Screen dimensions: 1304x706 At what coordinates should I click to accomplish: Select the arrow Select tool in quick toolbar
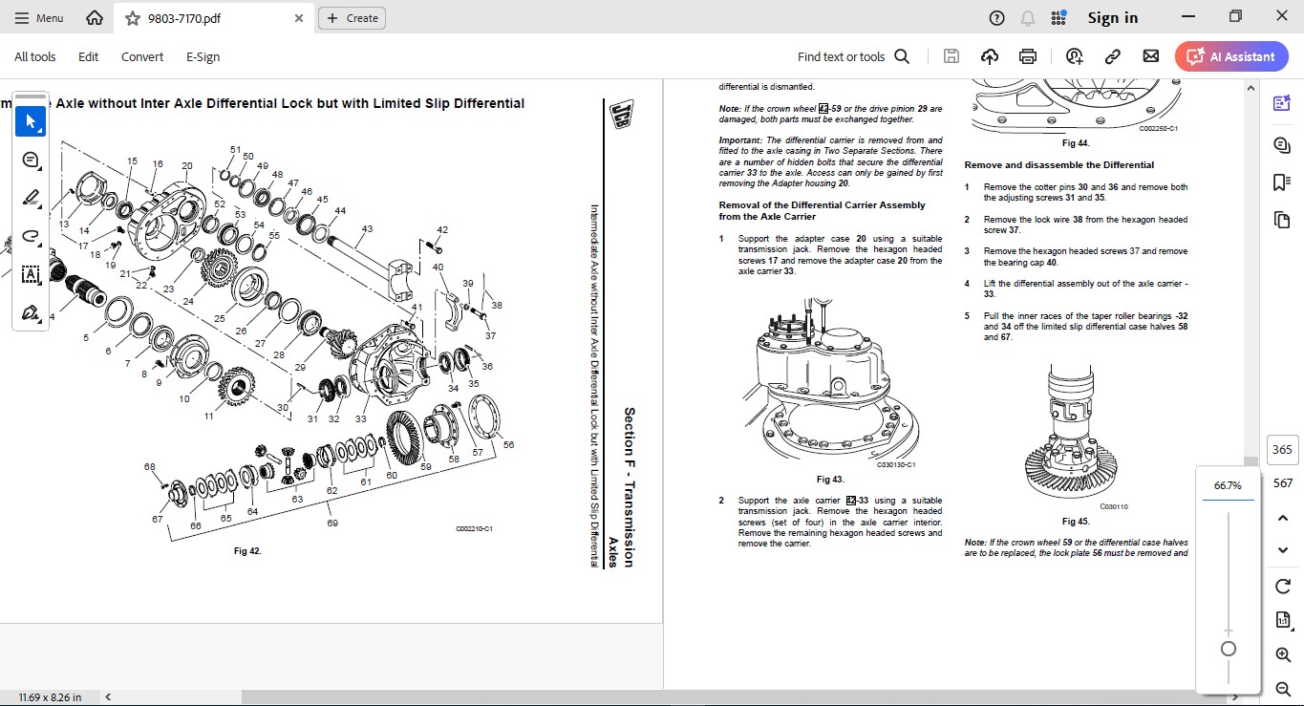pos(30,121)
